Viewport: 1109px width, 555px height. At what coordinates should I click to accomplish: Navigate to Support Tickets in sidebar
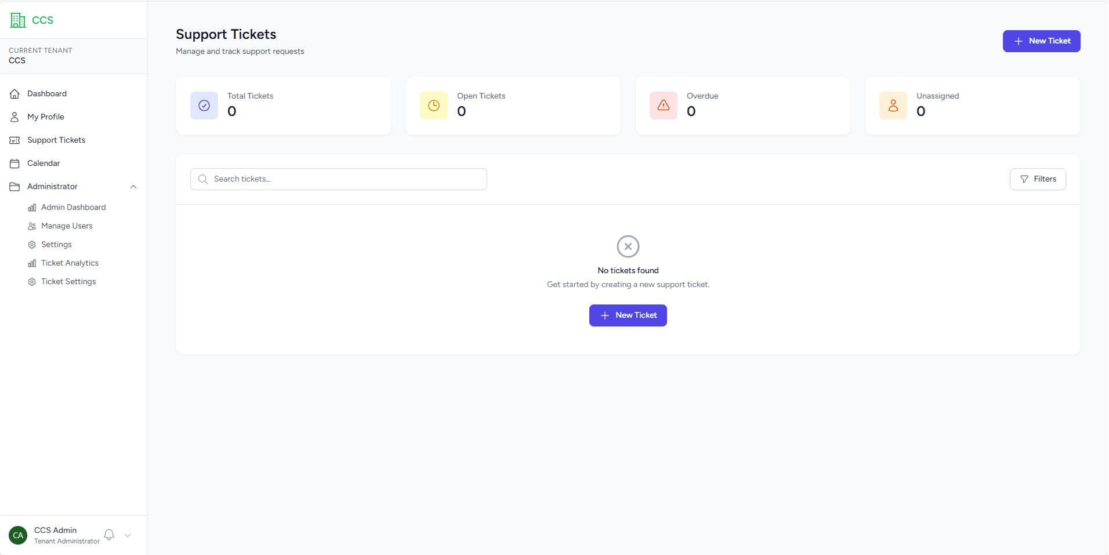[56, 140]
